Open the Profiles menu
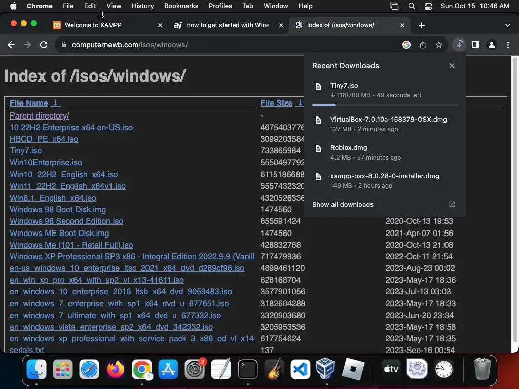 tap(220, 6)
